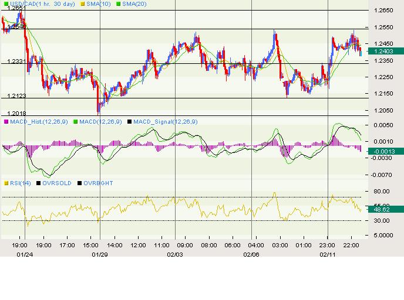Select the 'USD/CAD(1 hr. 30 day)' chart title
The height and width of the screenshot is (300, 404).
[42, 4]
